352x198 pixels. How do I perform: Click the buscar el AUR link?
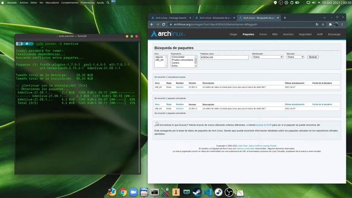(x=263, y=125)
